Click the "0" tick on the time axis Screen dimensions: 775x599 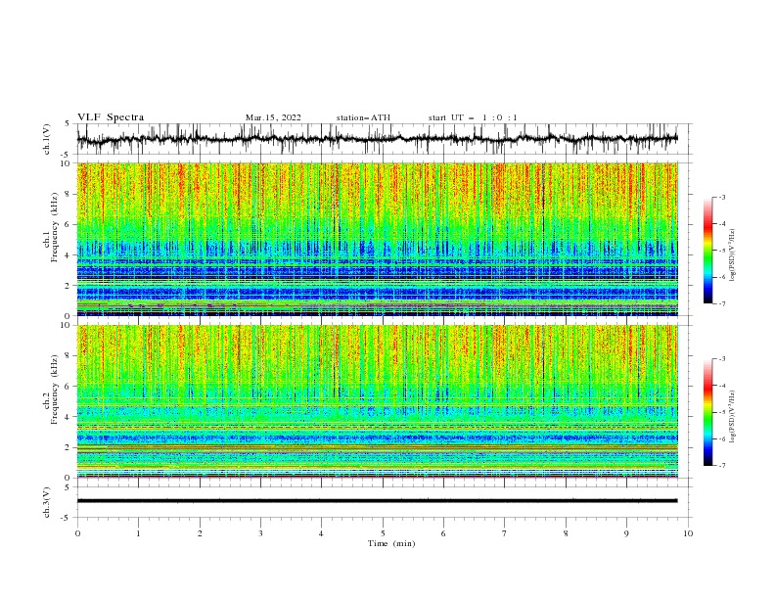coord(77,533)
